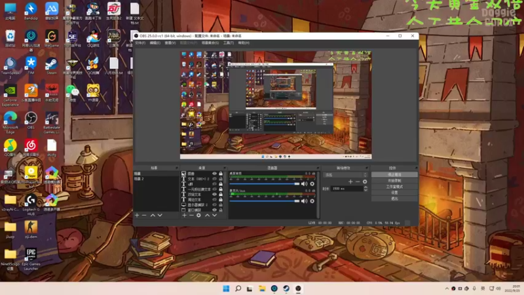Open Desktop Audio settings gear in mixer
The image size is (524, 295).
pyautogui.click(x=312, y=184)
